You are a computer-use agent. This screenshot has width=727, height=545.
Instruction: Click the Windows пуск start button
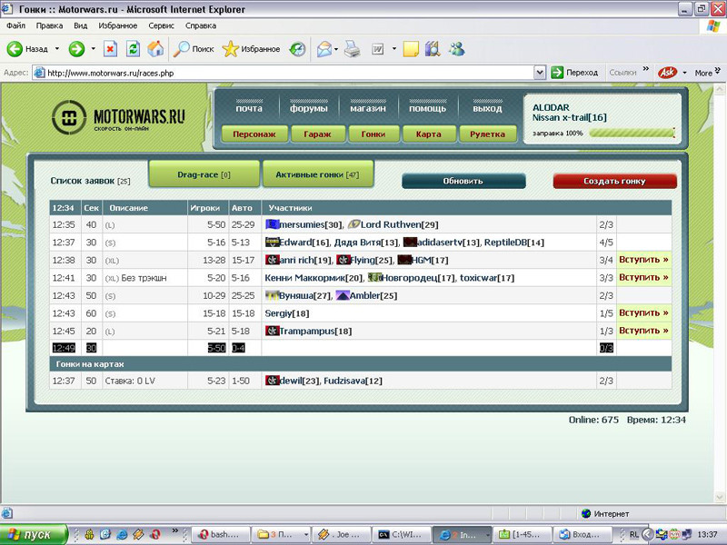(34, 534)
